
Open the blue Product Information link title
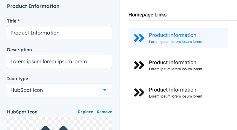point(173,35)
